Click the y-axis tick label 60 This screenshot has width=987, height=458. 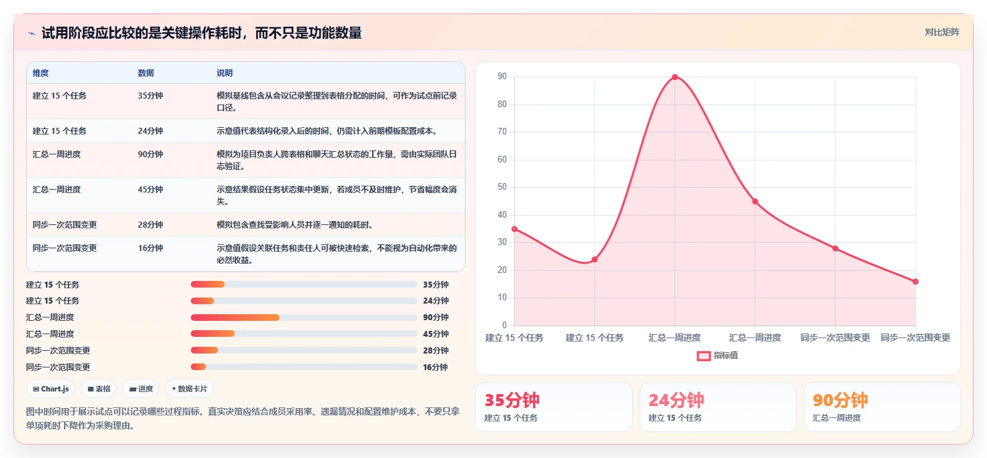point(502,160)
